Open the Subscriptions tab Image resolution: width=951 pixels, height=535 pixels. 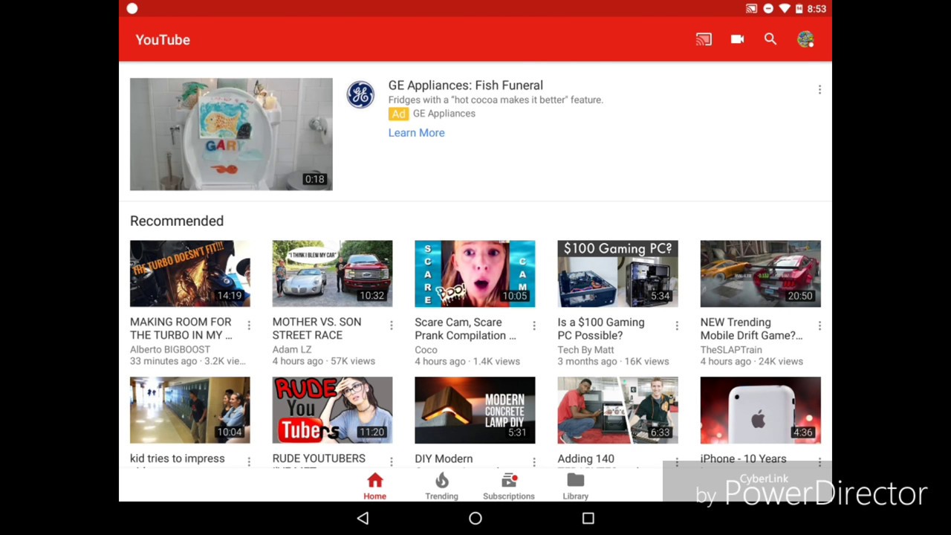tap(509, 487)
